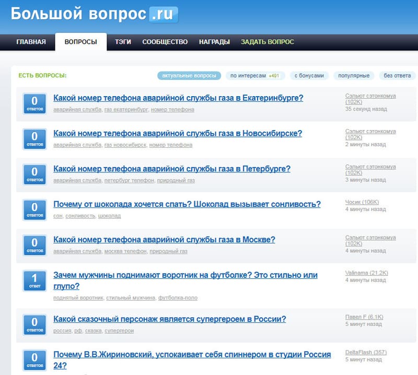Click the супергерои tag link
Viewport: 418px width, 375px height.
pyautogui.click(x=119, y=331)
